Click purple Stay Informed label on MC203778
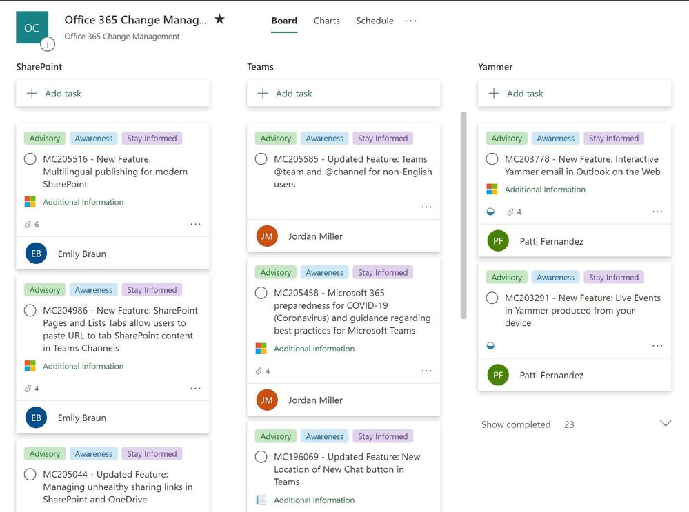This screenshot has width=689, height=512. (614, 139)
